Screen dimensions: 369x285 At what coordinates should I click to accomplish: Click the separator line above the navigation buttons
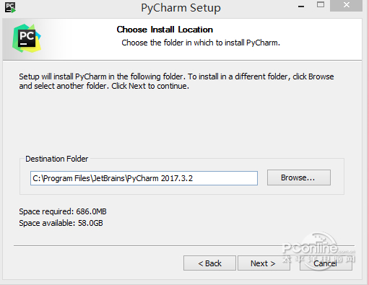(184, 245)
